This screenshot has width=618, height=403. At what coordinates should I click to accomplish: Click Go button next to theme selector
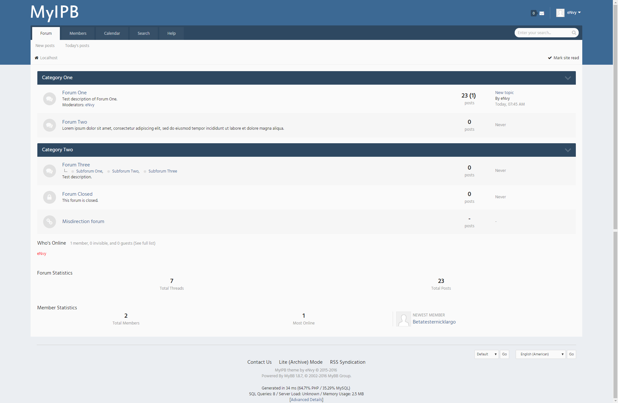[504, 354]
